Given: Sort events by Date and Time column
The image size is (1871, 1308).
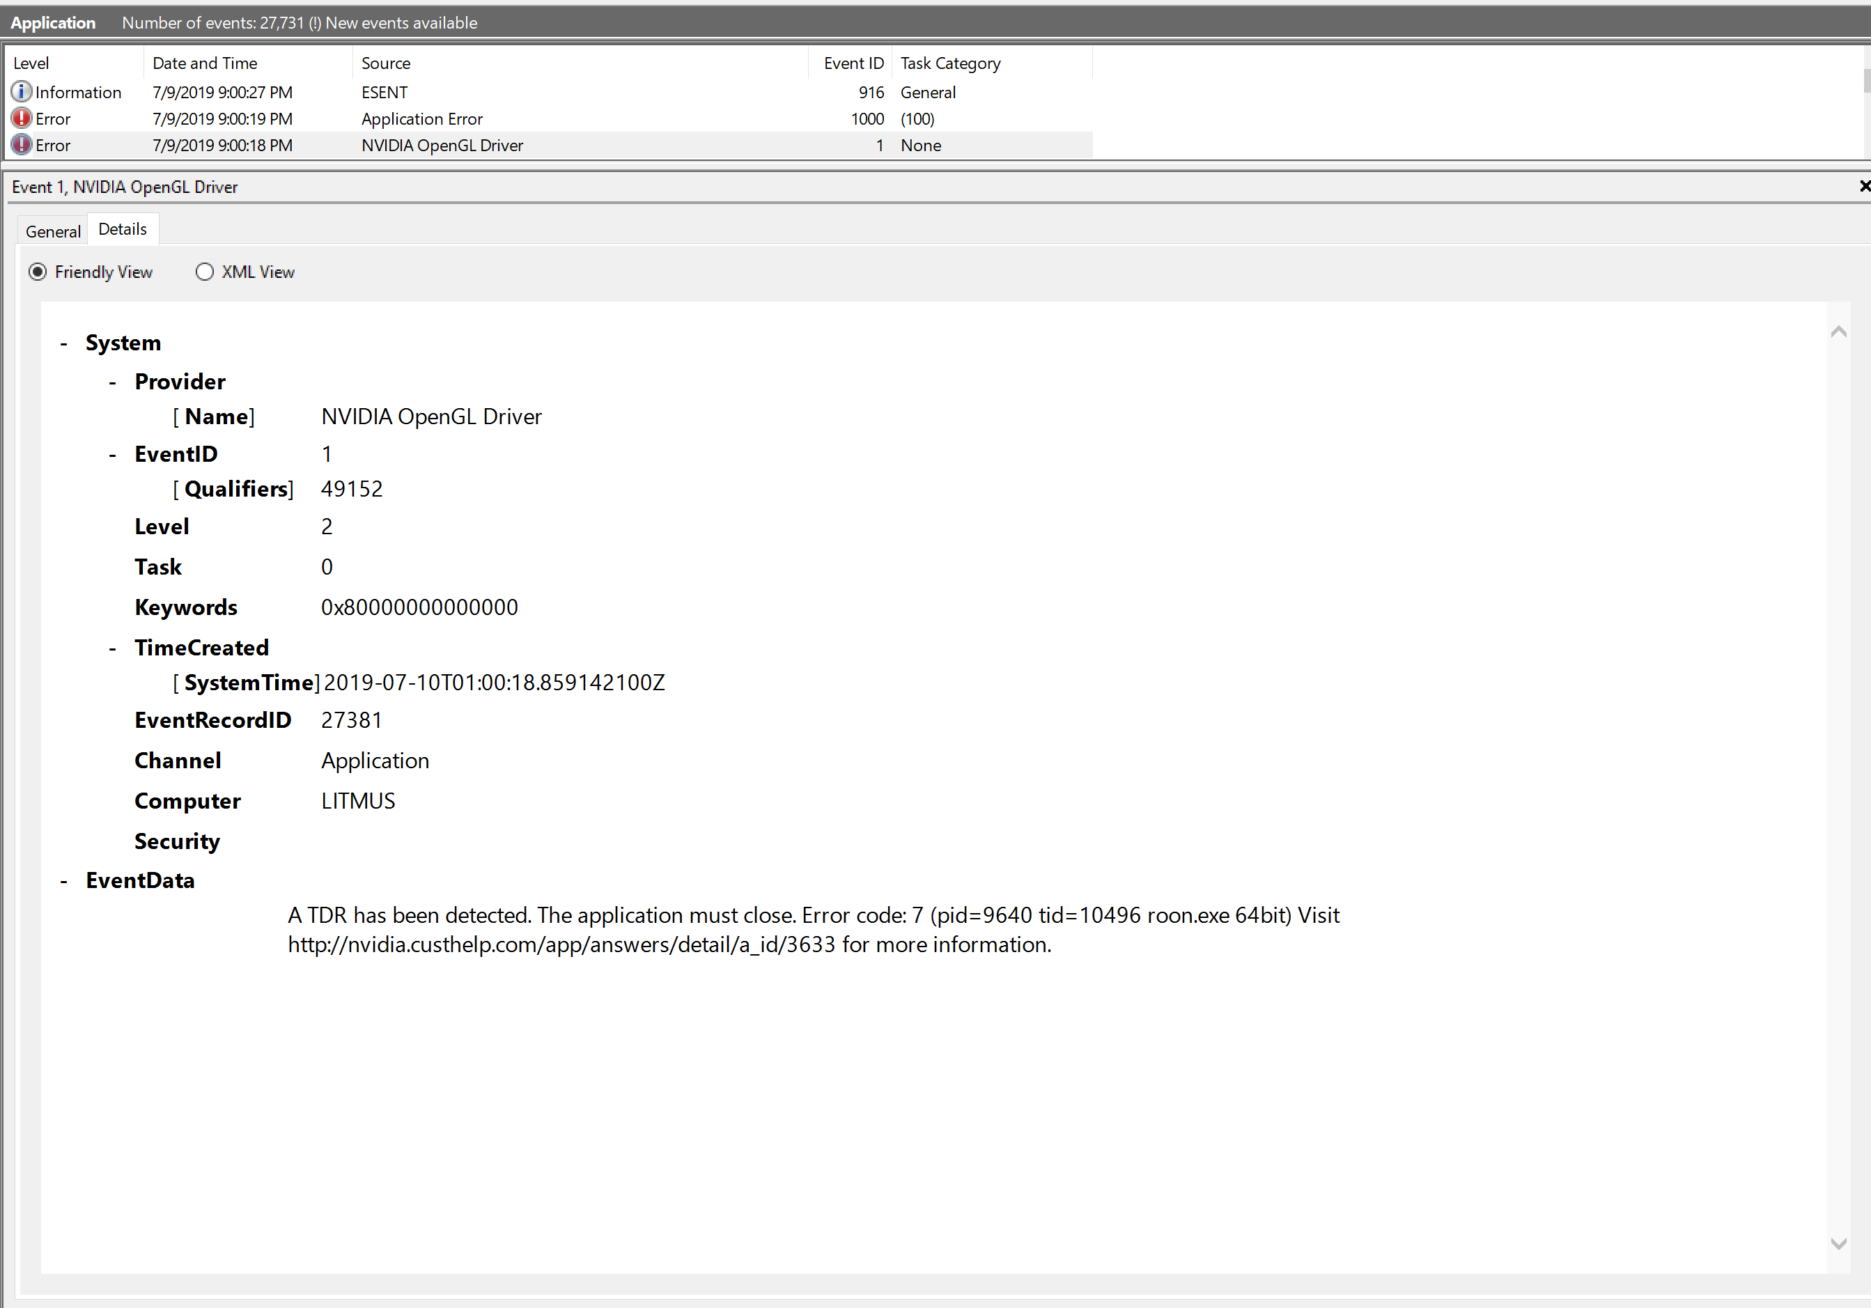Looking at the screenshot, I should pyautogui.click(x=249, y=63).
